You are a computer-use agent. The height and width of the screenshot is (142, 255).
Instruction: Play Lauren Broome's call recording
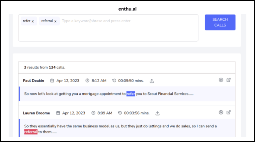coord(221,112)
